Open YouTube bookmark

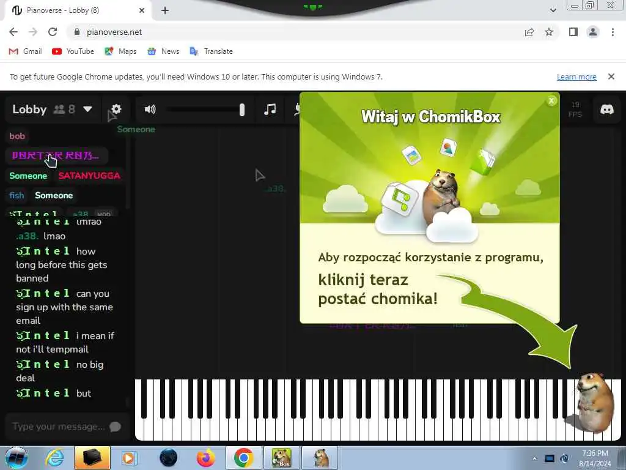click(x=73, y=51)
